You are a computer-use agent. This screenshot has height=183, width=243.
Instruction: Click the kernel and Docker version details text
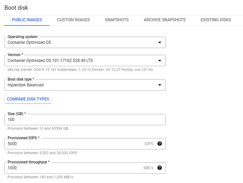[x=80, y=70]
